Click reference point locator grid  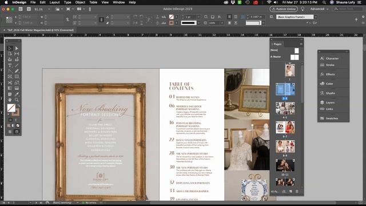9,20
